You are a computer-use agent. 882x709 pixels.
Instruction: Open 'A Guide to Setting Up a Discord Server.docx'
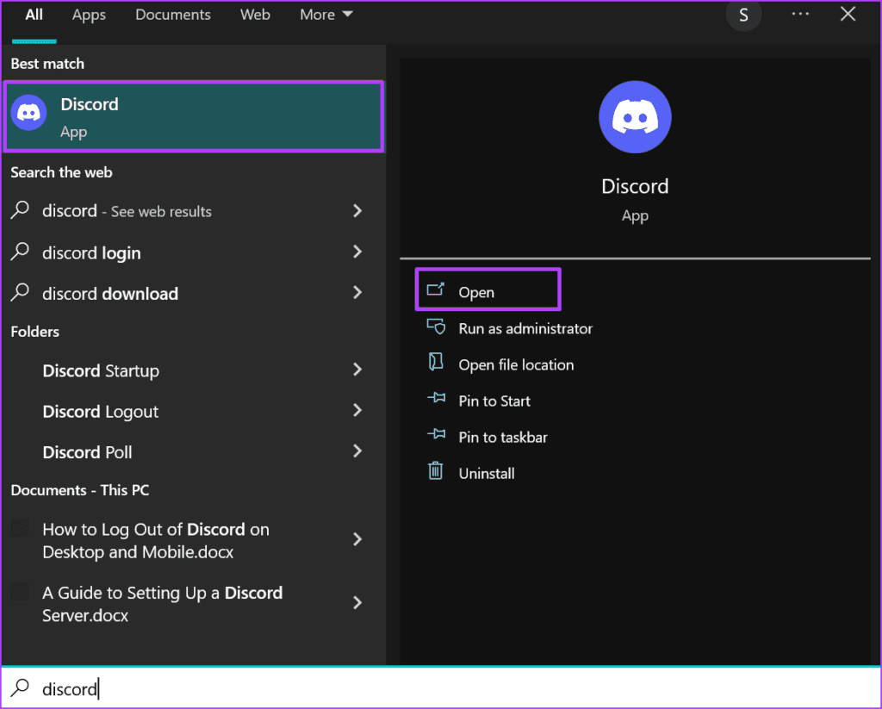[162, 603]
